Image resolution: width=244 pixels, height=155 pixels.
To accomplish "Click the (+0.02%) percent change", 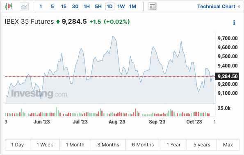I will (x=117, y=22).
